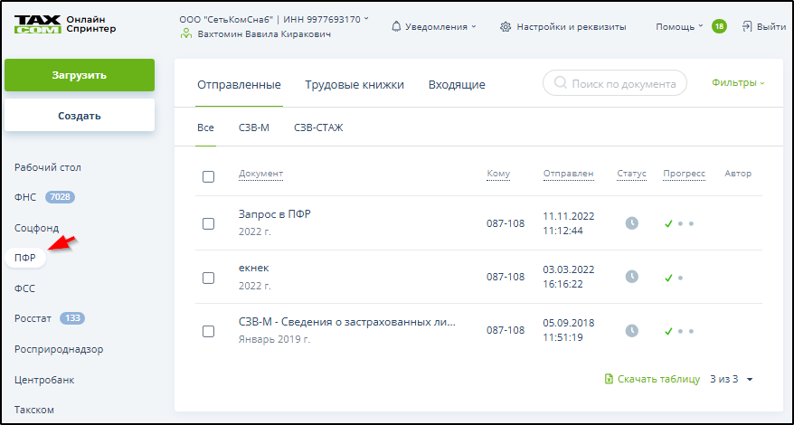Click clock status icon for Запрос в ПФР
Image resolution: width=794 pixels, height=425 pixels.
click(632, 223)
